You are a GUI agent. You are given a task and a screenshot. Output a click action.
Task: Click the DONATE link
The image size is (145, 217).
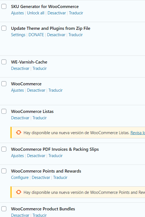36,35
